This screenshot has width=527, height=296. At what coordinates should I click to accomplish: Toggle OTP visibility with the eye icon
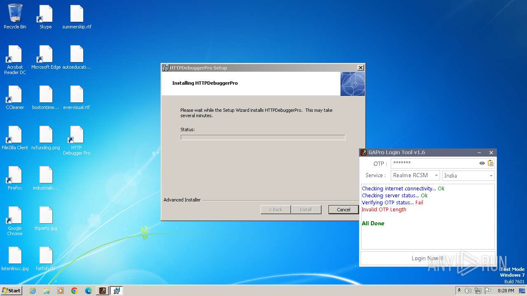pos(482,163)
